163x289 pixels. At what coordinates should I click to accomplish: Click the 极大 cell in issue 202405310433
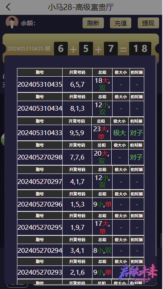tap(120, 133)
